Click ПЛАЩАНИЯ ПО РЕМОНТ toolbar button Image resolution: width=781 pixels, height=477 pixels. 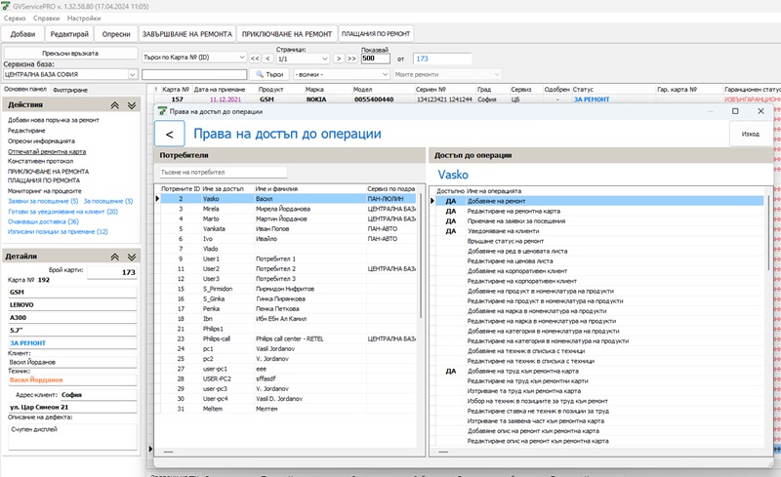[376, 34]
